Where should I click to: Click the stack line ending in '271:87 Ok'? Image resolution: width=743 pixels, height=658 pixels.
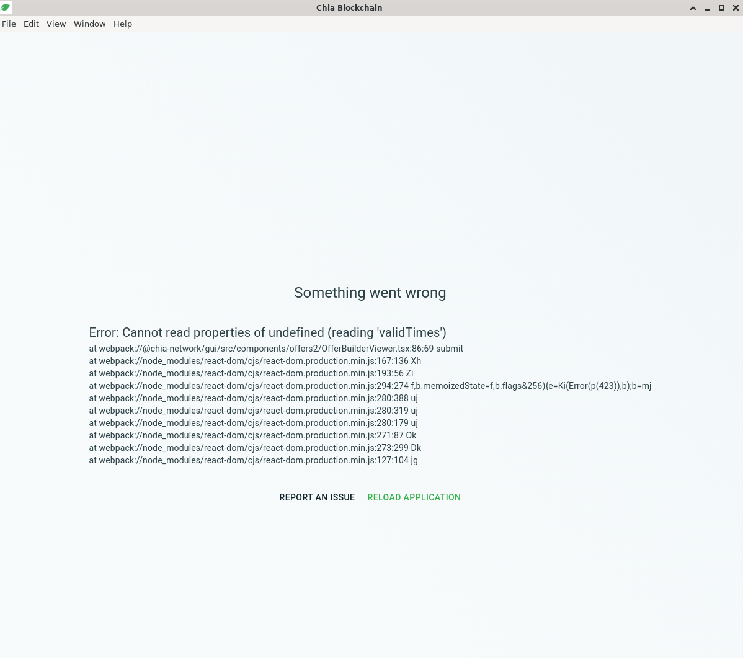(252, 435)
